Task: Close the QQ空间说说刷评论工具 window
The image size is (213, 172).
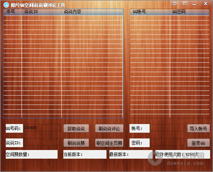Action: point(205,4)
